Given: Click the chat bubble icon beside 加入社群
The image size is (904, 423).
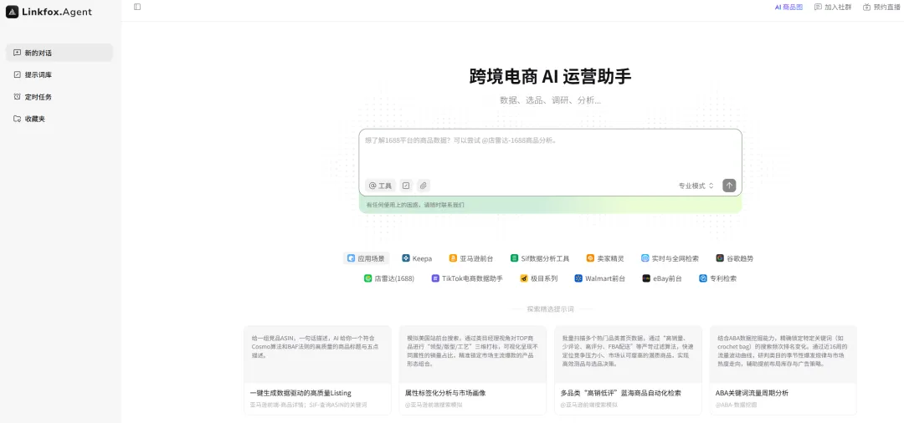Looking at the screenshot, I should pyautogui.click(x=818, y=8).
